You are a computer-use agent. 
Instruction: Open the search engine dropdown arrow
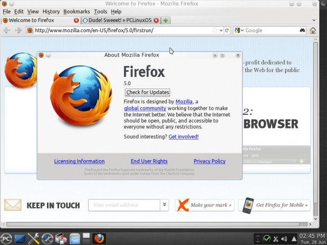pyautogui.click(x=242, y=31)
